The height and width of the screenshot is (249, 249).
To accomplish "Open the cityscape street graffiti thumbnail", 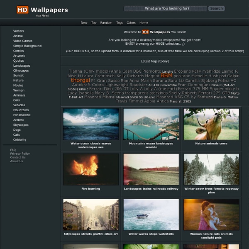I will tap(91, 215).
